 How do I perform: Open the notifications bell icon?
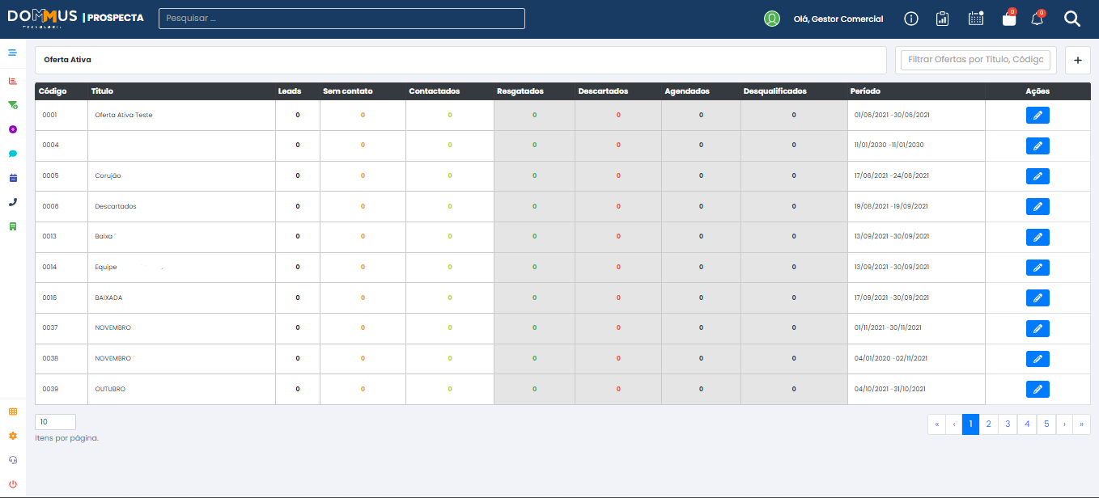pyautogui.click(x=1037, y=19)
